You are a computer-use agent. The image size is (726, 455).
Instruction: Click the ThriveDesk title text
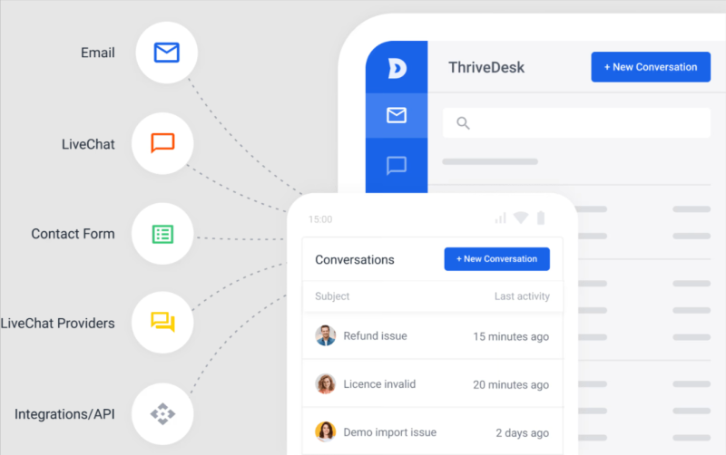[x=486, y=67]
